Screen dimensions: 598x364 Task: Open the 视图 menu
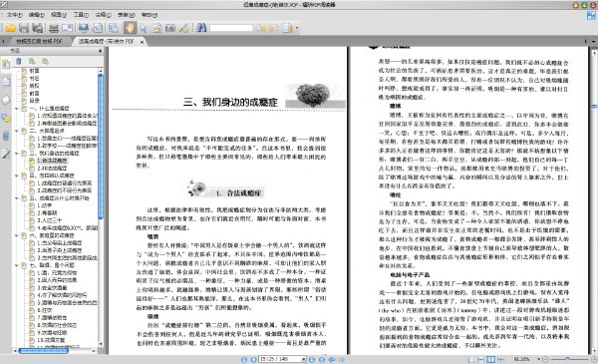[59, 15]
